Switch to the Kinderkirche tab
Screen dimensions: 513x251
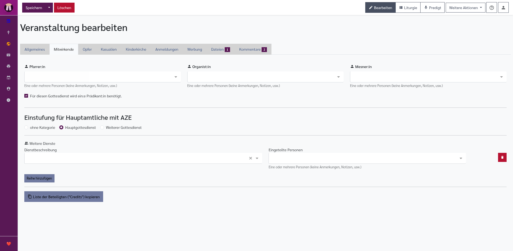[x=136, y=49]
